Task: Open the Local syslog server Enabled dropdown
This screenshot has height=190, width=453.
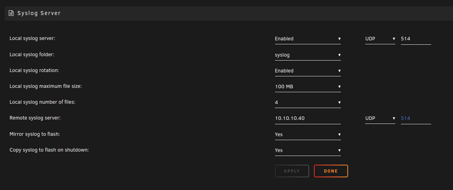Action: [308, 39]
